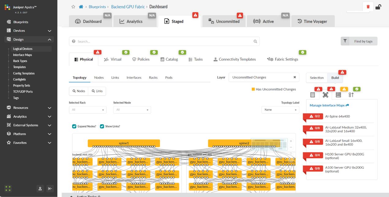Open the user profile icon in sidebar
The height and width of the screenshot is (197, 389).
click(40, 188)
